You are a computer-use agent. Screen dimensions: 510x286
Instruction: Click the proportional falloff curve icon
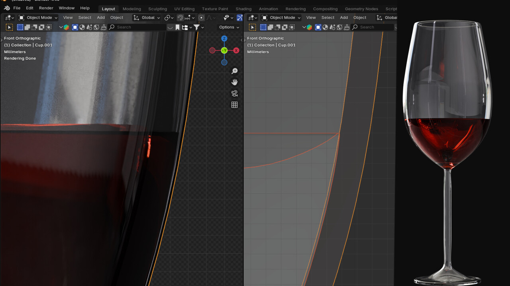[x=208, y=17]
